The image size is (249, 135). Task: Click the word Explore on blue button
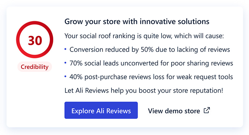[x=83, y=111]
